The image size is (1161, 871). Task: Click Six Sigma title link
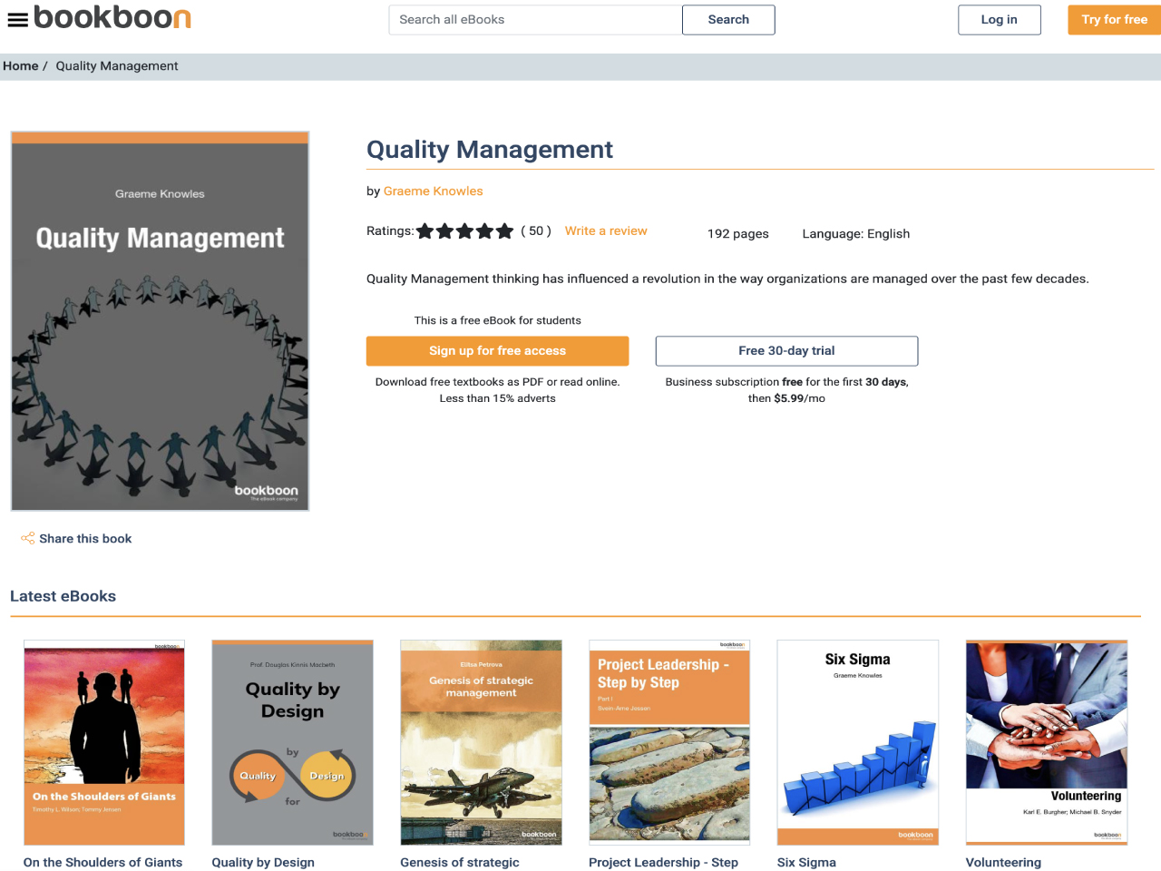click(806, 863)
